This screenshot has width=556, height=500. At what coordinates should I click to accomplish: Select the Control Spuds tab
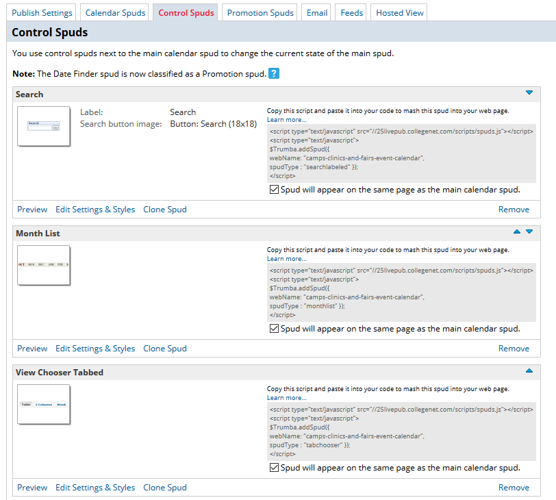point(186,13)
